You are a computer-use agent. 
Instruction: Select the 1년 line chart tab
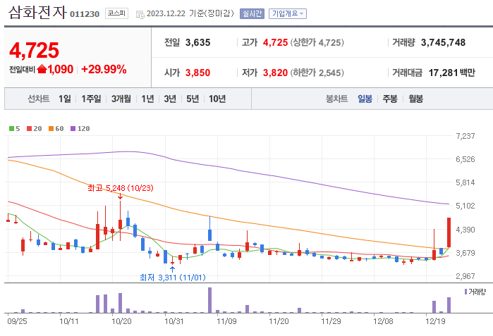coord(147,99)
